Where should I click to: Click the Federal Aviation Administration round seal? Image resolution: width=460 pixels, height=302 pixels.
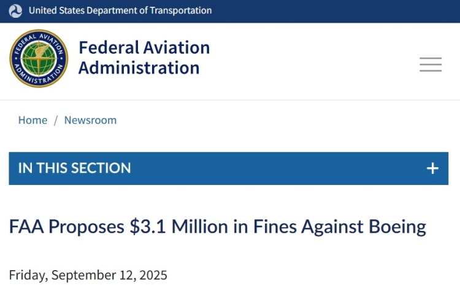tap(39, 59)
